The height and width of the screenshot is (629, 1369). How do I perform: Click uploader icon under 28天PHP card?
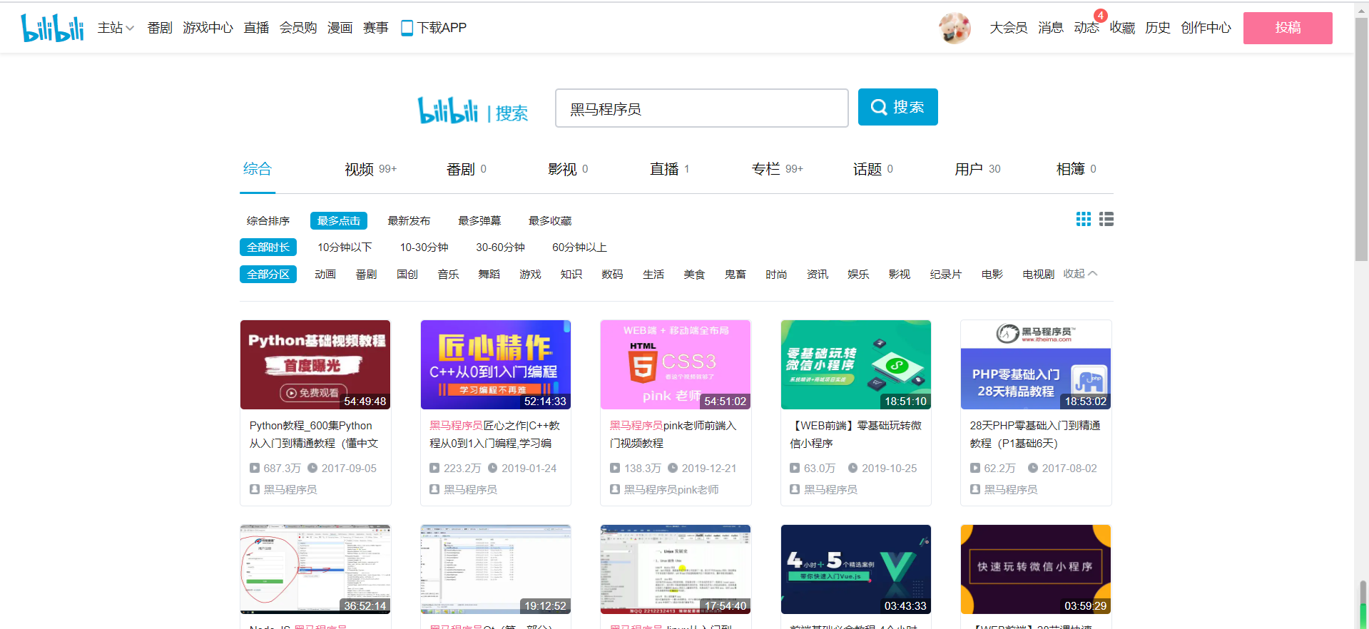(x=975, y=489)
